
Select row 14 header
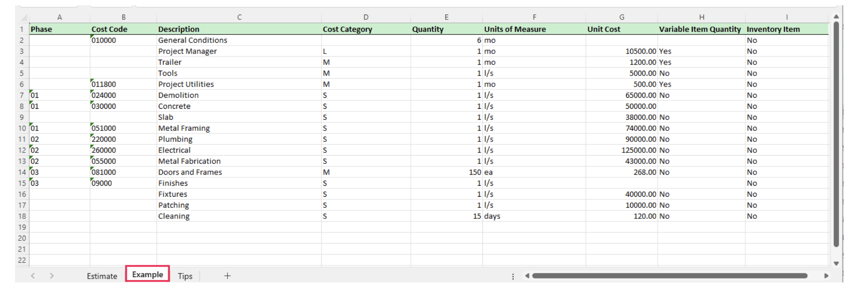(22, 172)
